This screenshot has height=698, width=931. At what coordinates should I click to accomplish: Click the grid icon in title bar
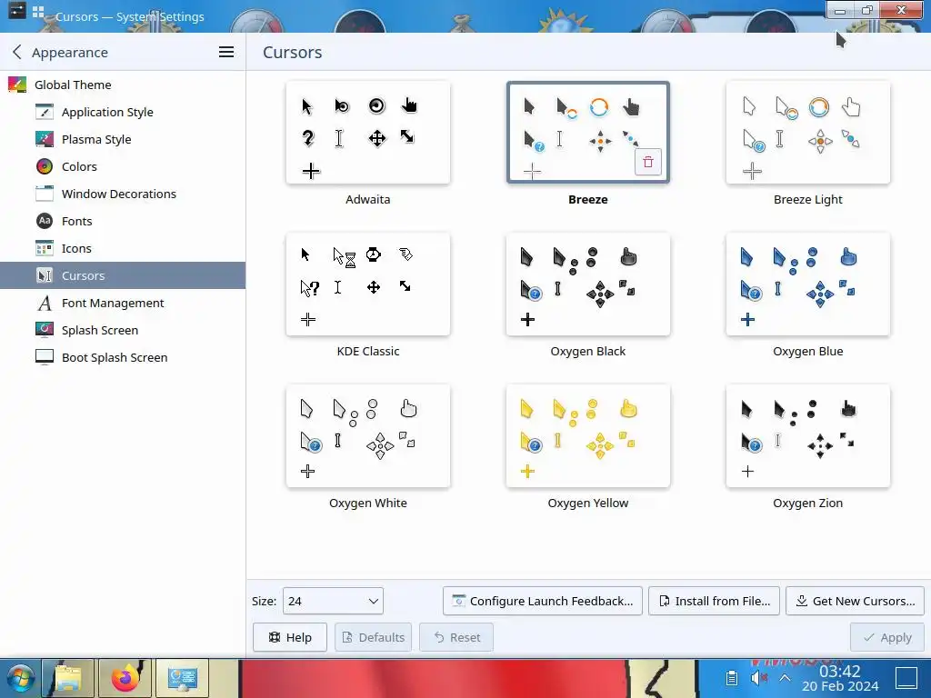[38, 11]
